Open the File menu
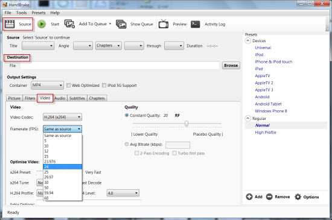Viewport: 332px width, 220px height. [x=8, y=13]
